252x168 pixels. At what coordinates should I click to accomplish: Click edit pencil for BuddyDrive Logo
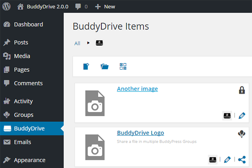tap(227, 159)
